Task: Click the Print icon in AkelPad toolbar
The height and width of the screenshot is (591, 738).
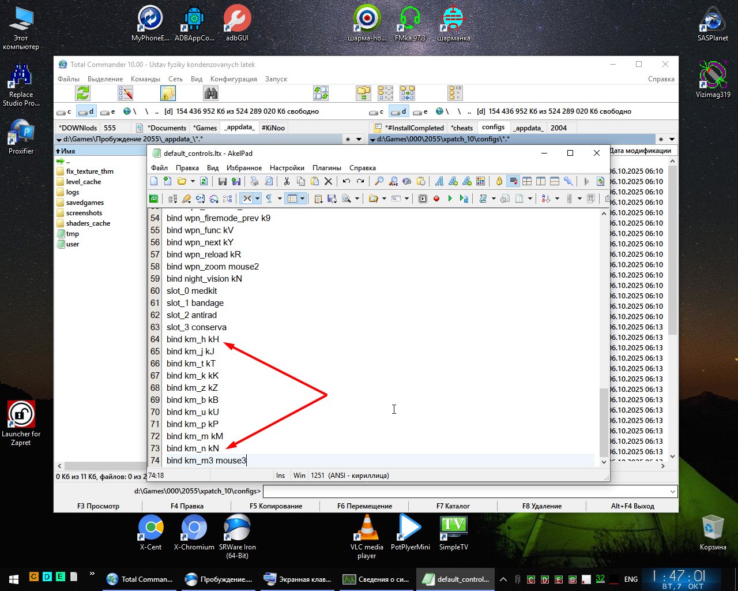Action: point(254,181)
